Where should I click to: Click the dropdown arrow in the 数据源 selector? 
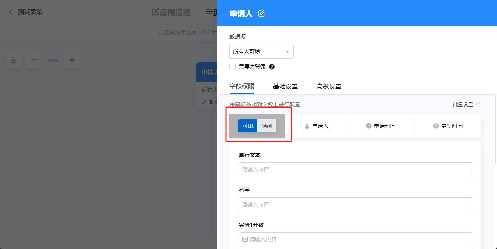[x=287, y=51]
